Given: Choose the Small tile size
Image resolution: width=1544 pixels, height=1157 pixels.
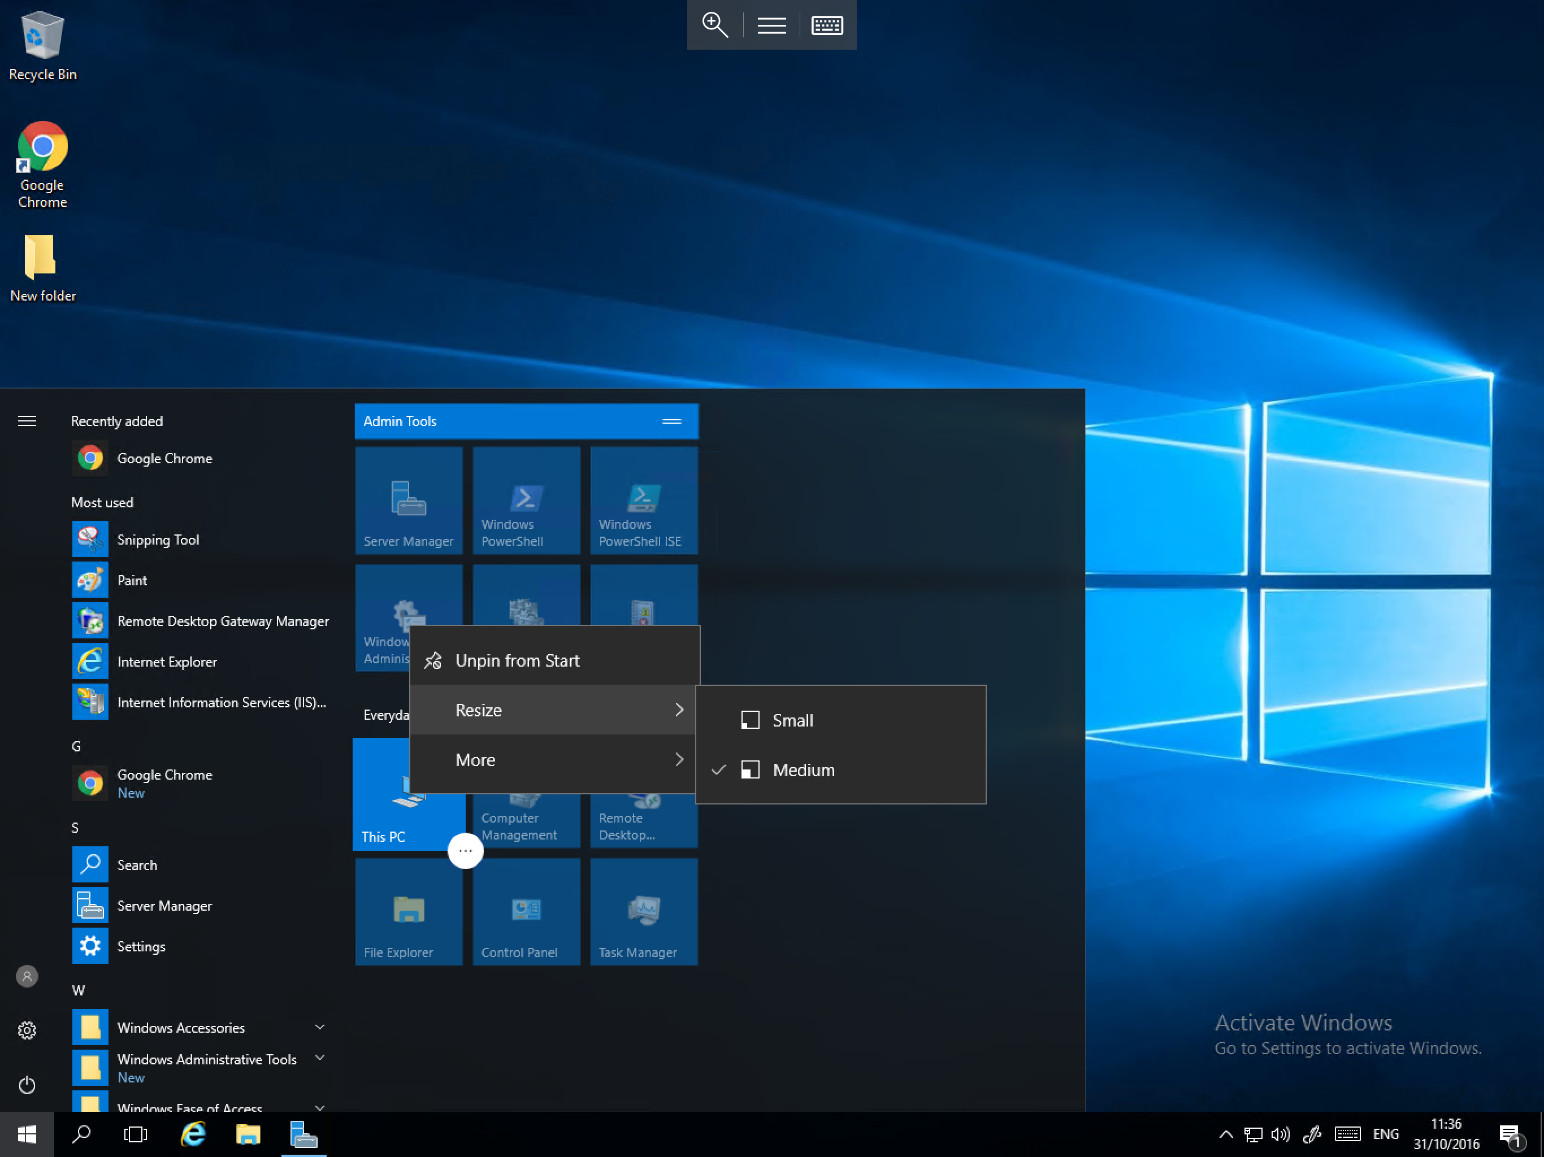Looking at the screenshot, I should tap(840, 720).
